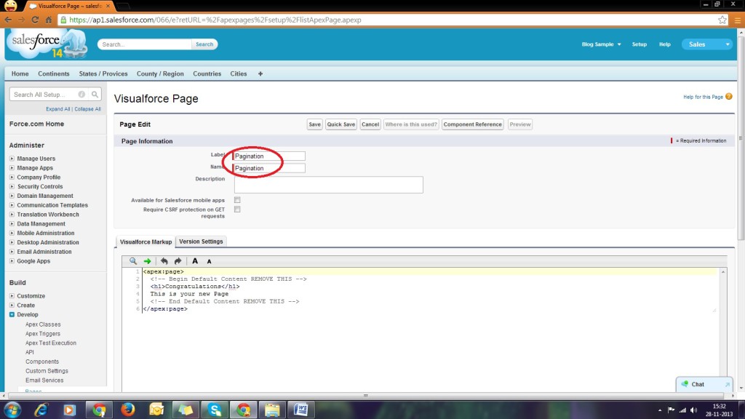Click the setup search magnifier icon in sidebar
Screen dimensions: 745x419
[x=95, y=95]
